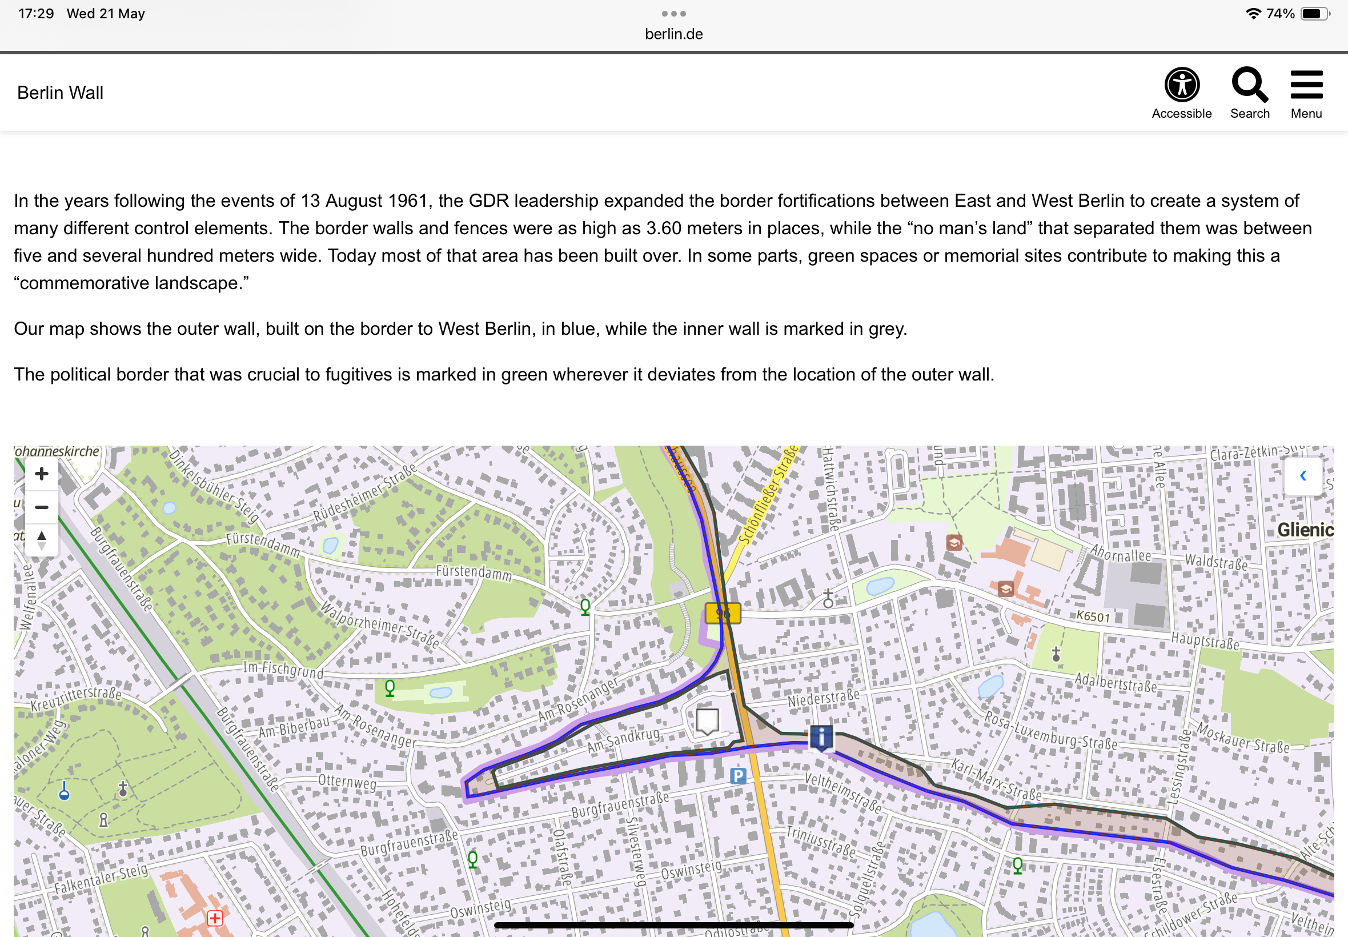Screen dimensions: 1348x937
Task: Open the Berlin Wall page title link
Action: point(61,93)
